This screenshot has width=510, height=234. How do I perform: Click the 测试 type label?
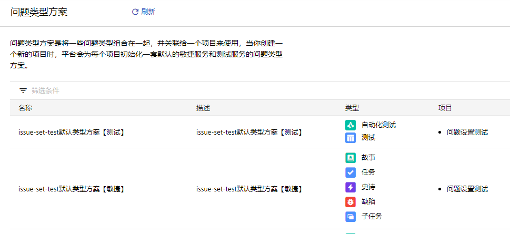368,138
